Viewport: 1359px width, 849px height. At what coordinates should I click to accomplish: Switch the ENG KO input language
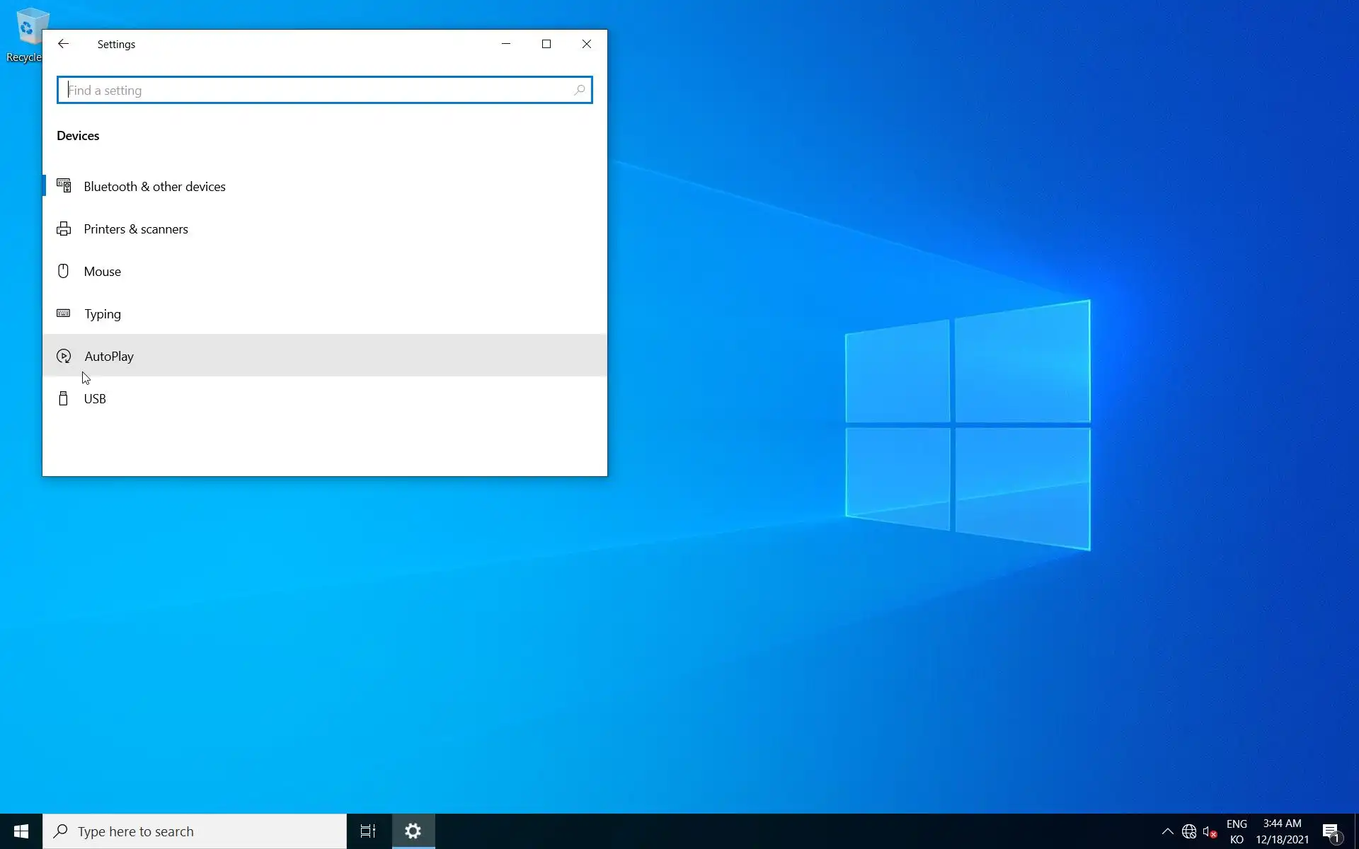(1237, 831)
